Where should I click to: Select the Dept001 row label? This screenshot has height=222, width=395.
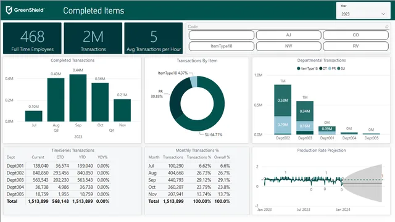[x=15, y=166]
